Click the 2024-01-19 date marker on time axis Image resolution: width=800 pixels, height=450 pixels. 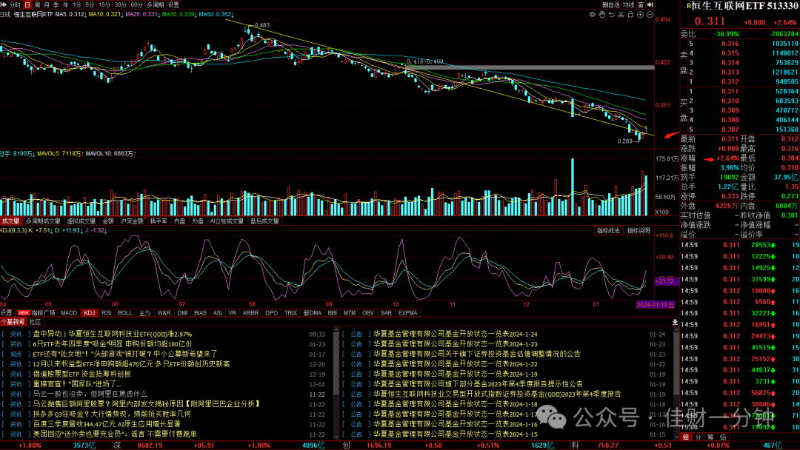pyautogui.click(x=656, y=305)
